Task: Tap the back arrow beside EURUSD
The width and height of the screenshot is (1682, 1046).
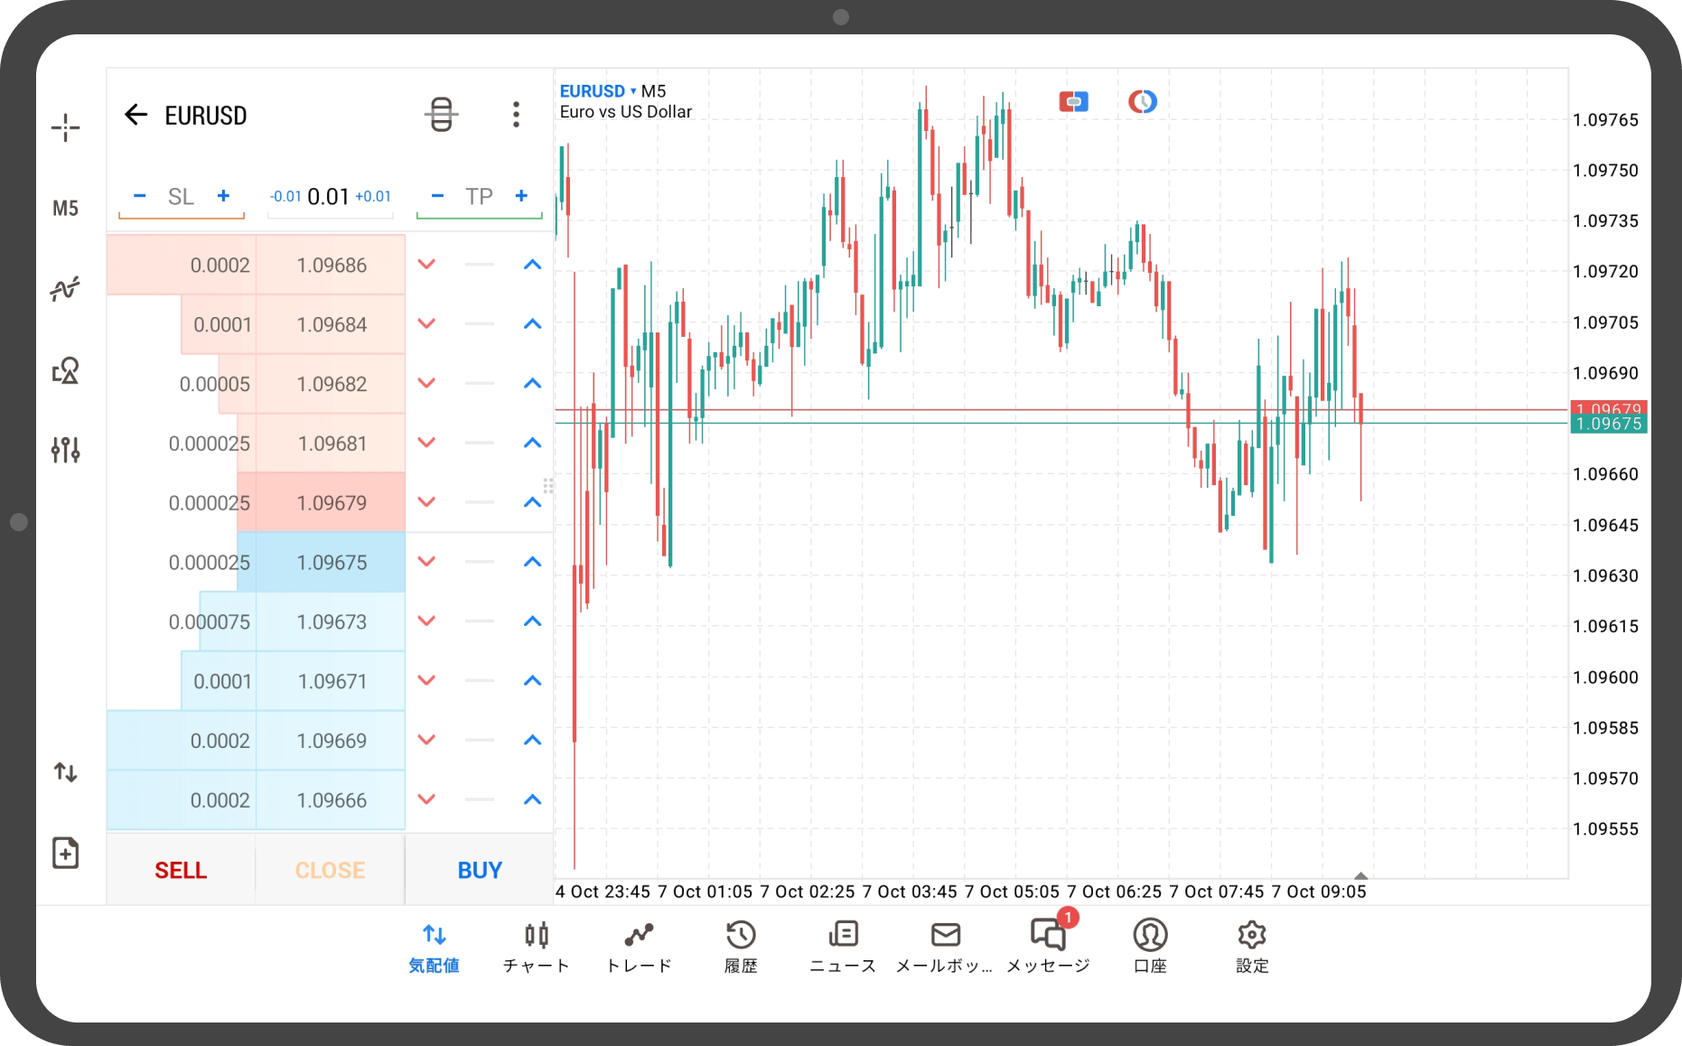Action: tap(135, 115)
